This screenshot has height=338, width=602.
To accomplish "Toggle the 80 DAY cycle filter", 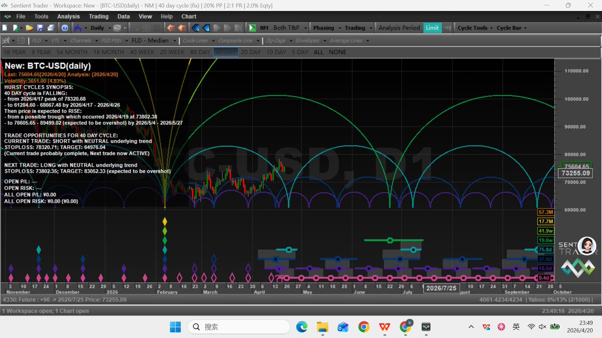I will click(x=200, y=52).
